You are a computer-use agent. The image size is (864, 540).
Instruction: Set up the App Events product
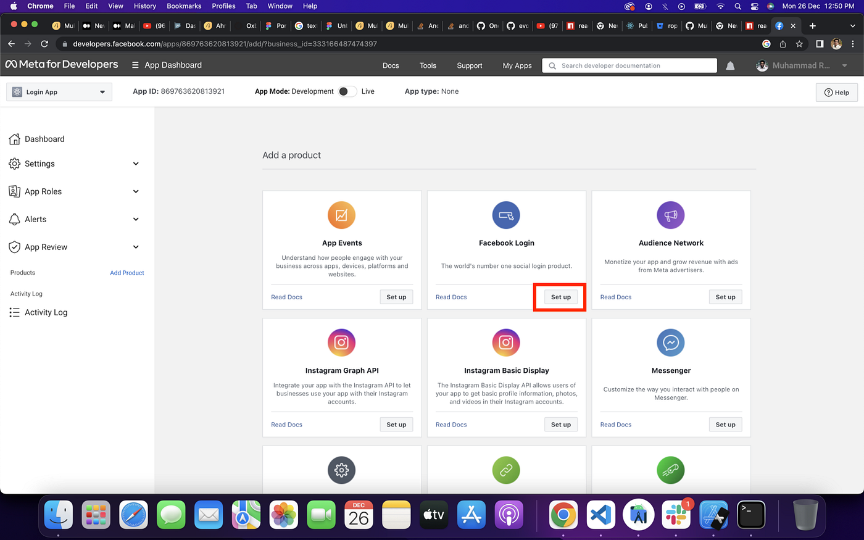pos(396,297)
